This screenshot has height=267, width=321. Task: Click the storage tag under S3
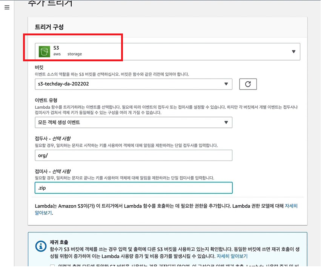pyautogui.click(x=75, y=54)
